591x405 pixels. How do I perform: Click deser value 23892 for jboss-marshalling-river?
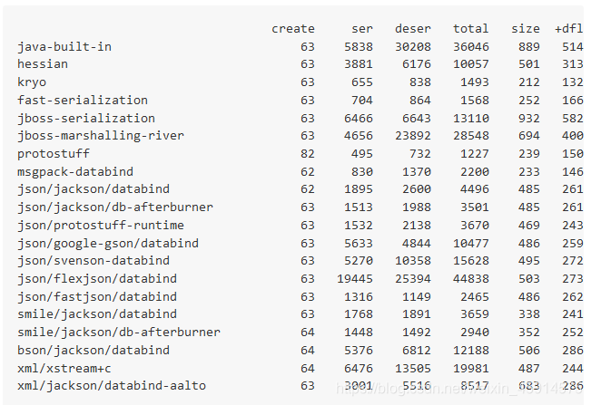(x=413, y=136)
